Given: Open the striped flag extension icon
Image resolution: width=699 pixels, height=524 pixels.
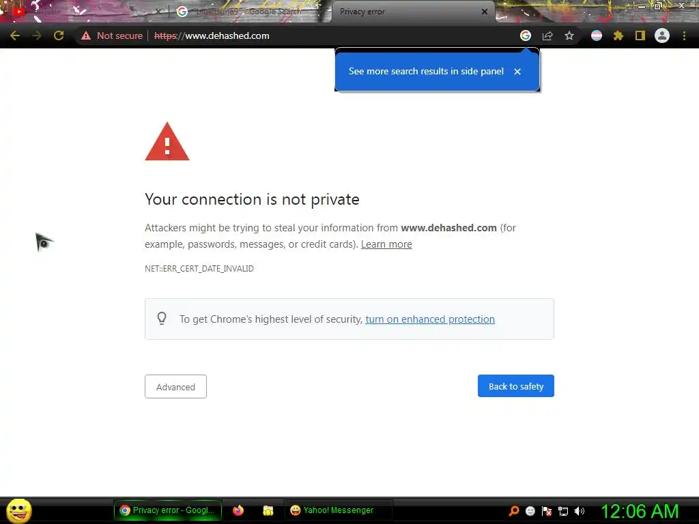Looking at the screenshot, I should click(597, 35).
